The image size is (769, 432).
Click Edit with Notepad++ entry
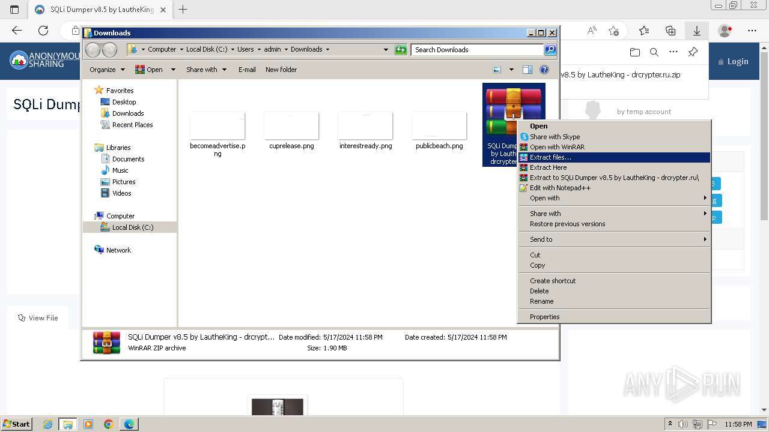click(x=614, y=188)
